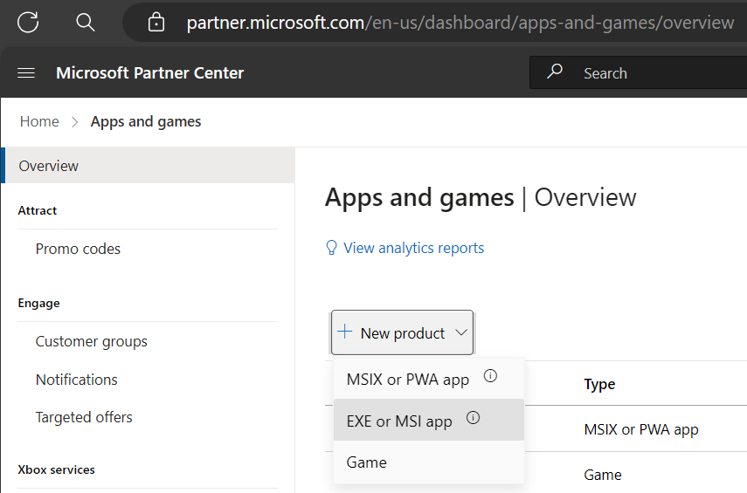Select EXE or MSI app menu option
The width and height of the screenshot is (747, 493).
(429, 421)
